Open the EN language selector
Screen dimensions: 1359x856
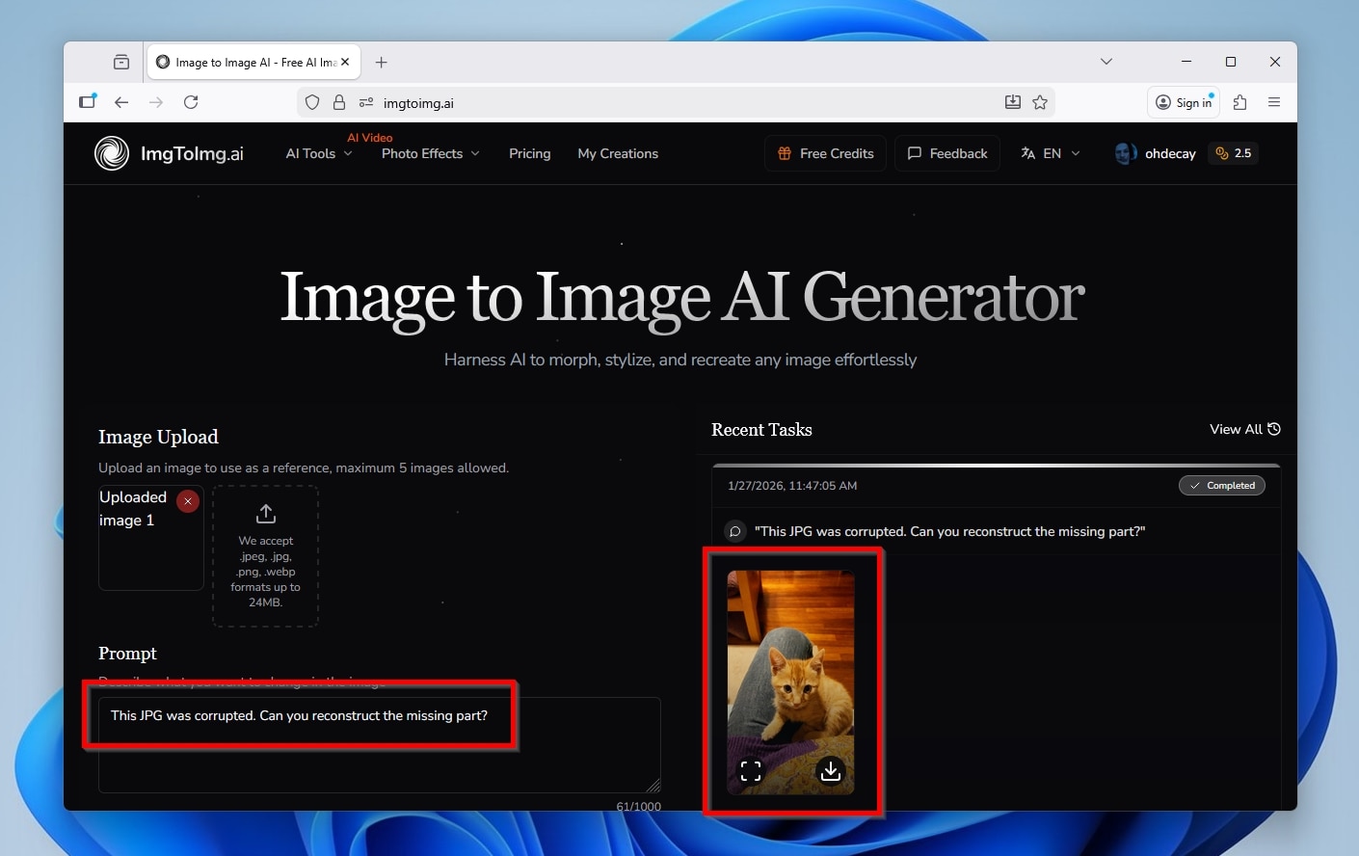(x=1051, y=154)
